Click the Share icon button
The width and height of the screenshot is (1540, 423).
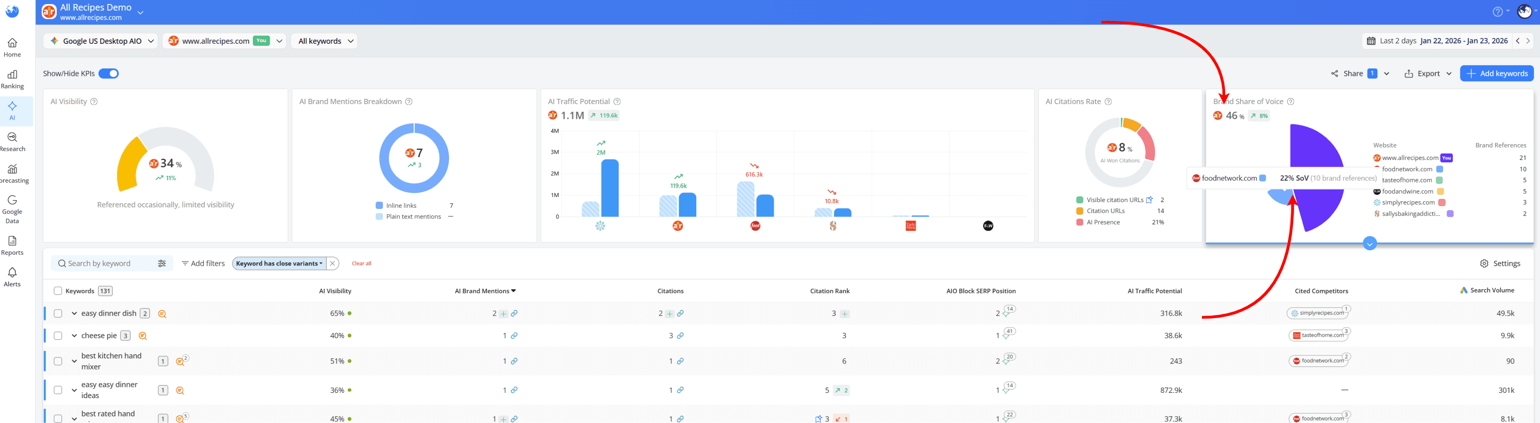[x=1334, y=74]
